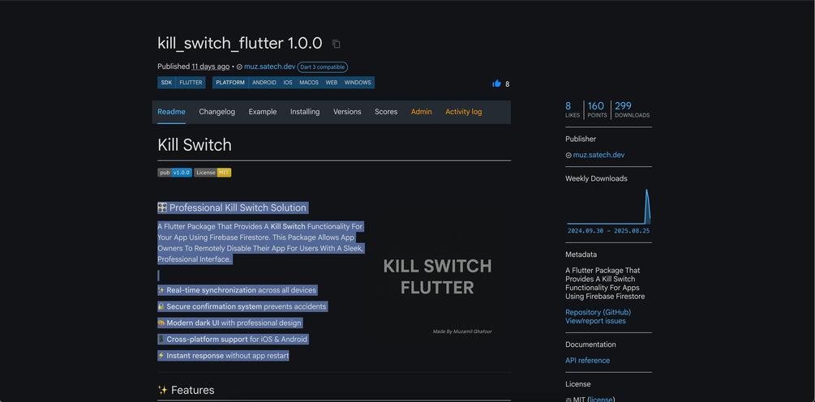This screenshot has width=815, height=402.
Task: Open Repository (GitHub) link
Action: 598,312
